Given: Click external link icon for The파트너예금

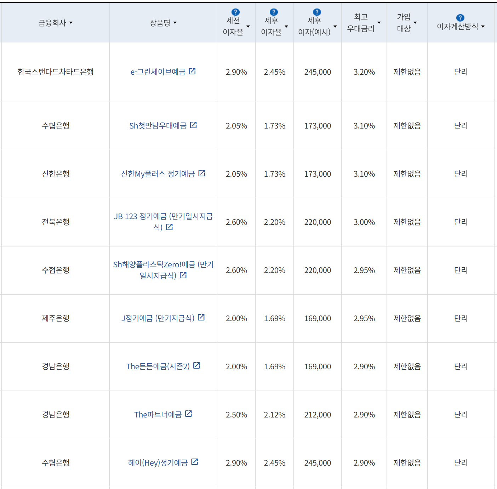Looking at the screenshot, I should (x=189, y=414).
